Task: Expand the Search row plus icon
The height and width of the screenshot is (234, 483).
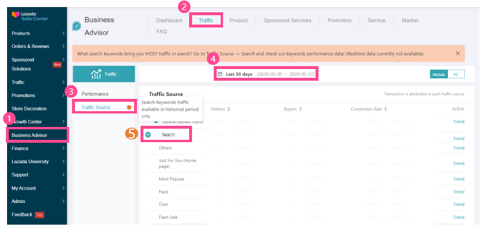Action: point(148,135)
